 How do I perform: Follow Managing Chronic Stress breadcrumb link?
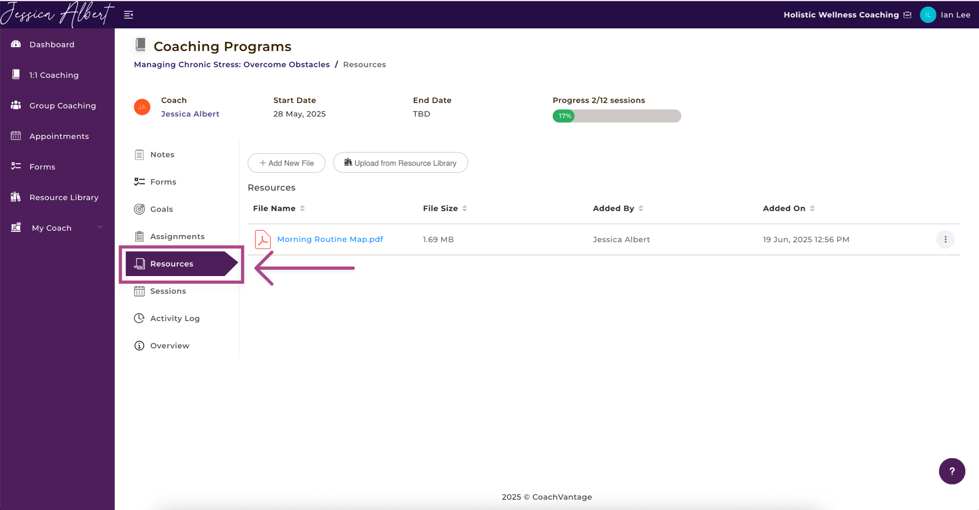[232, 64]
